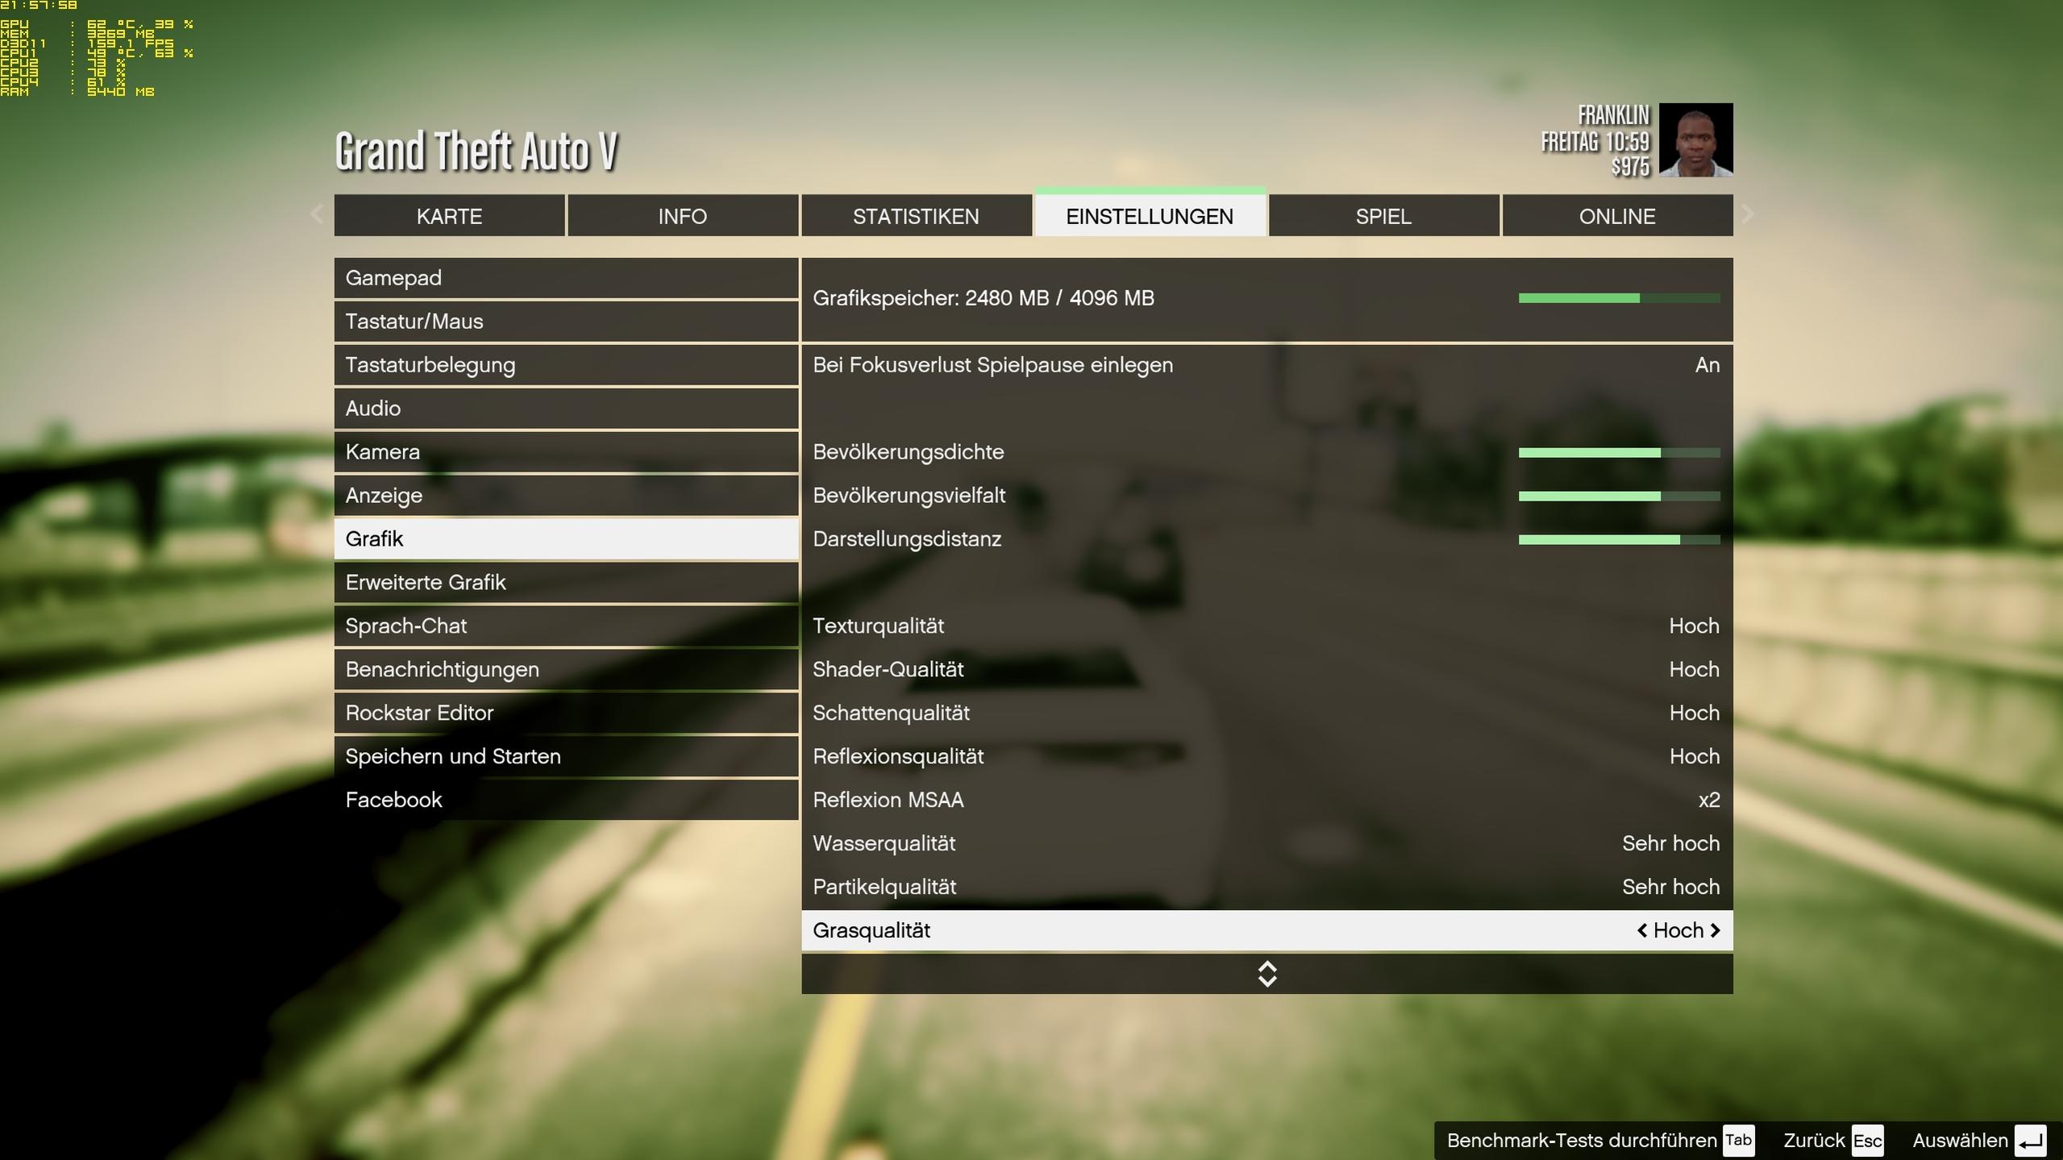Click right arrow after ONLINE tab
Screen dimensions: 2063x1160
click(1747, 214)
